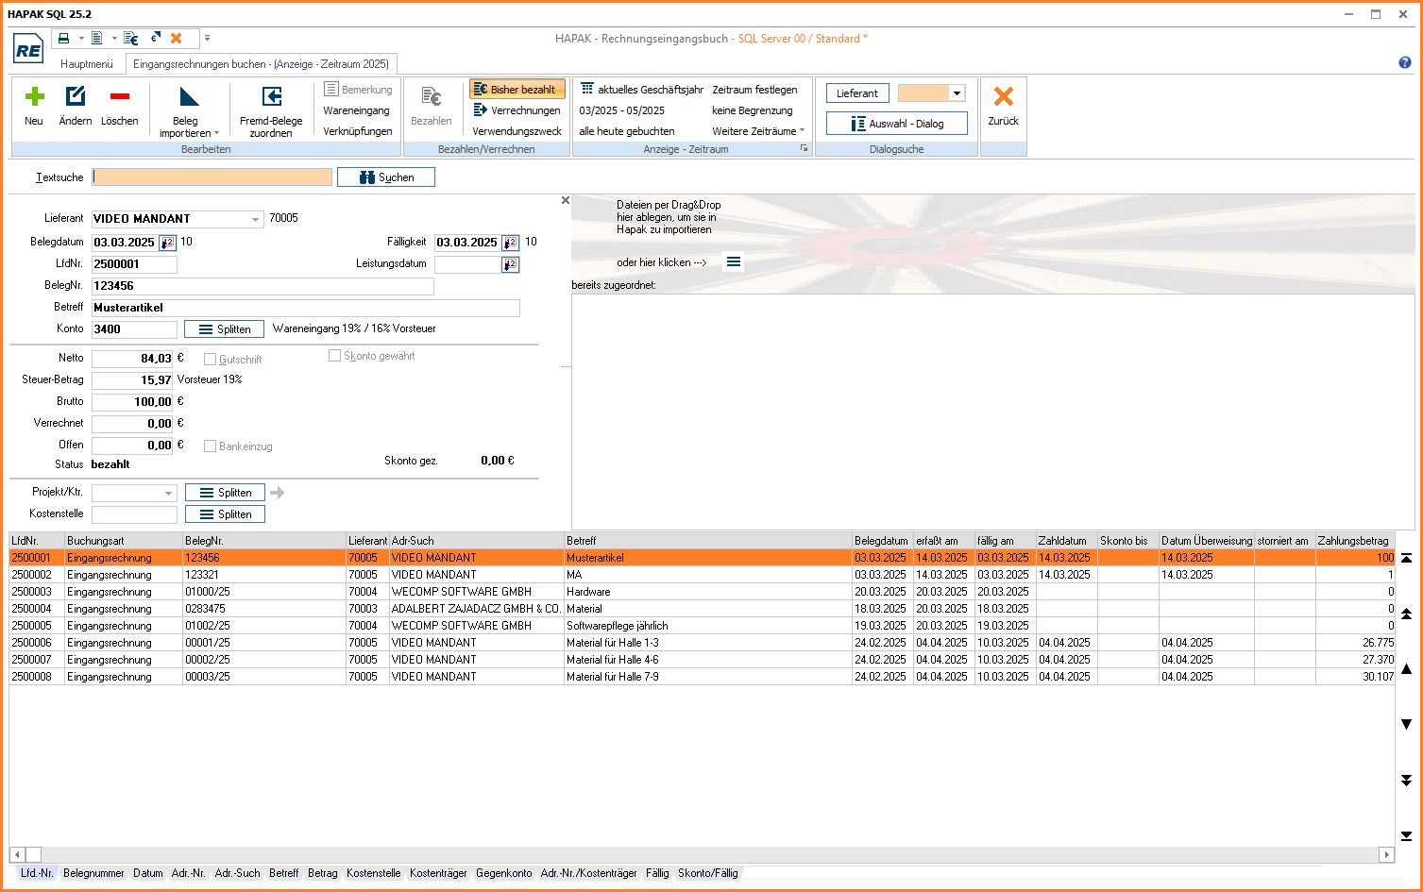Click the Ändern edit icon

coord(76,97)
